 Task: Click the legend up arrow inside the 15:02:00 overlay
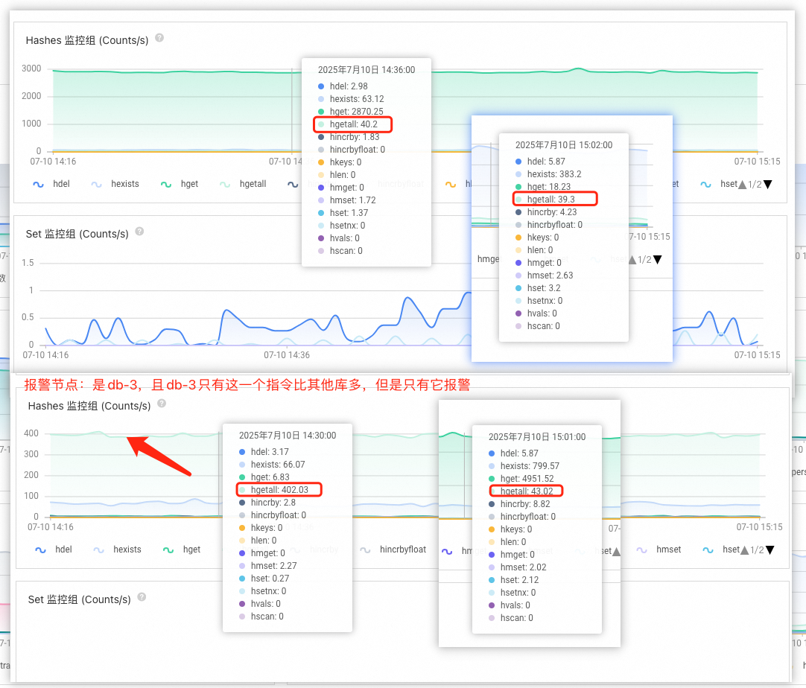[x=632, y=260]
